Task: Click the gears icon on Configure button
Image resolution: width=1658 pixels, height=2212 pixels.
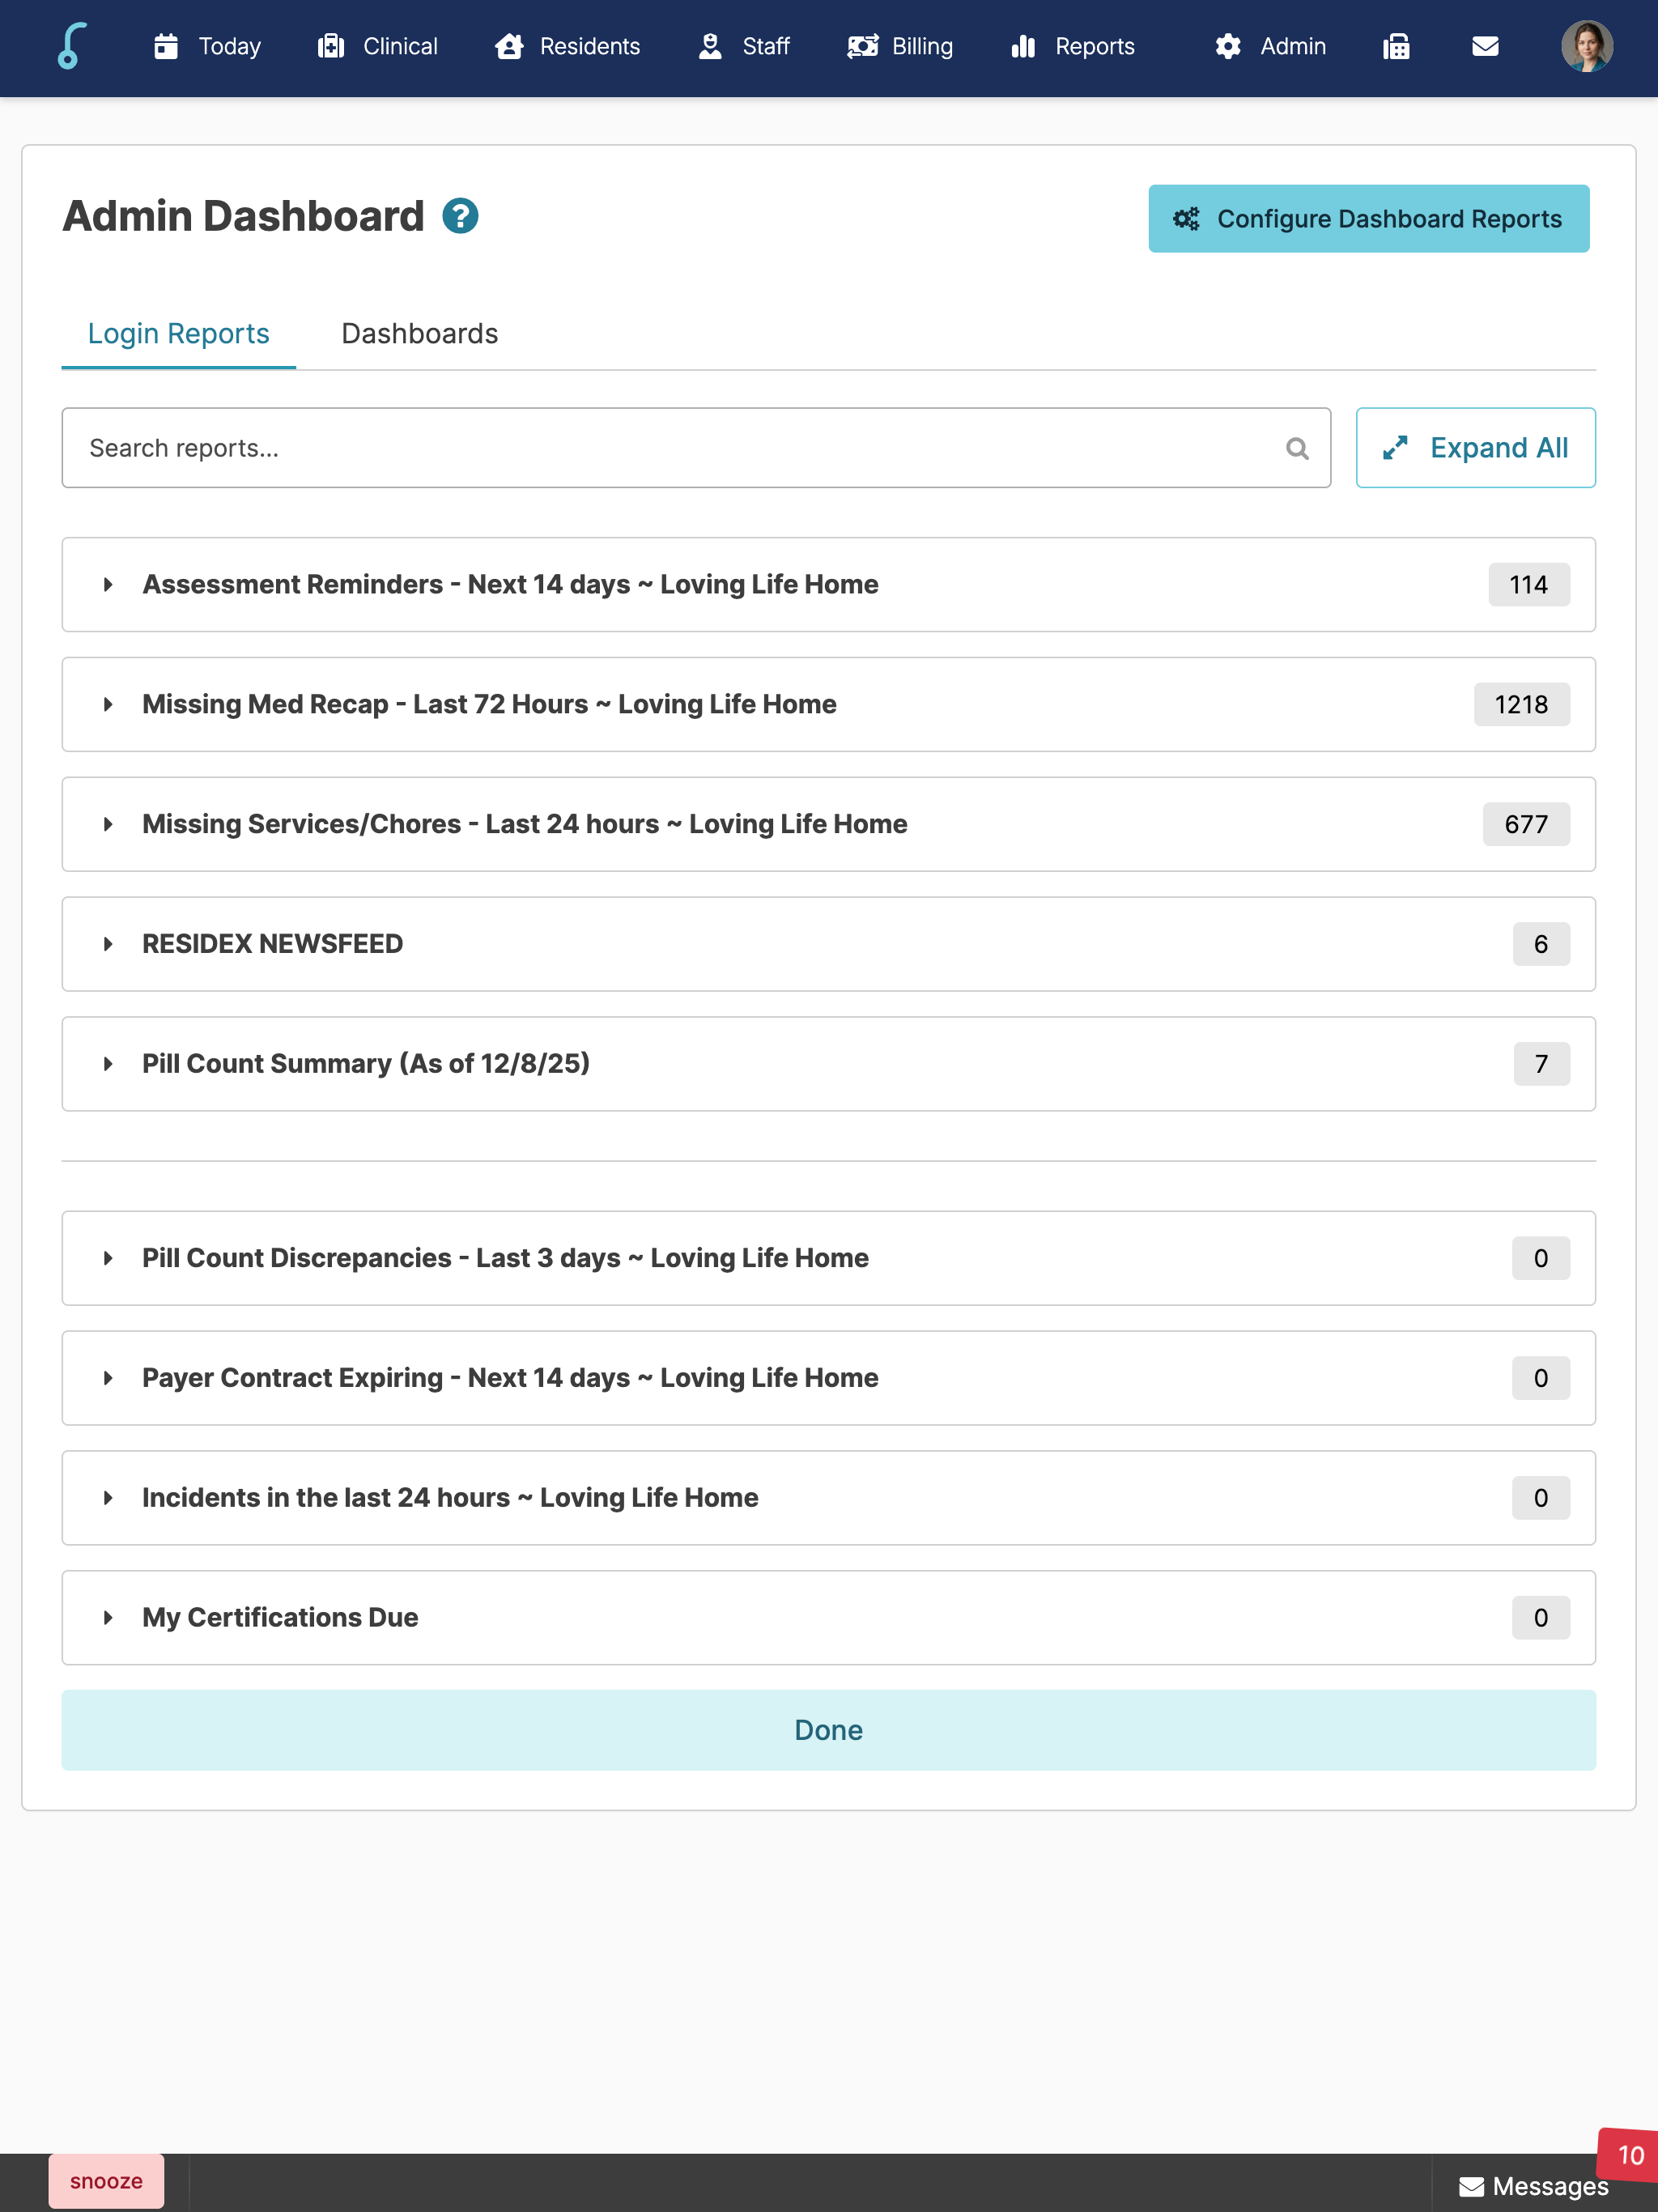Action: pyautogui.click(x=1186, y=219)
